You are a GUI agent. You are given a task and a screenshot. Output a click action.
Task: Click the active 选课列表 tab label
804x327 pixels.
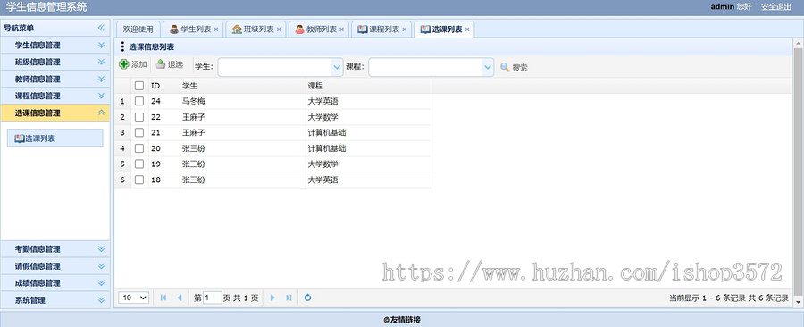(x=448, y=29)
